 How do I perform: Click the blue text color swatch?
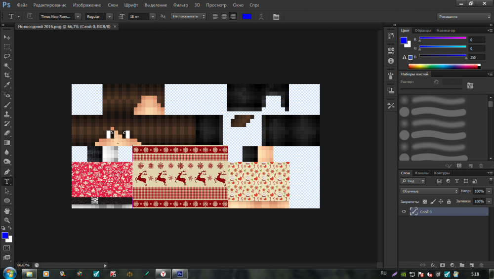click(247, 16)
